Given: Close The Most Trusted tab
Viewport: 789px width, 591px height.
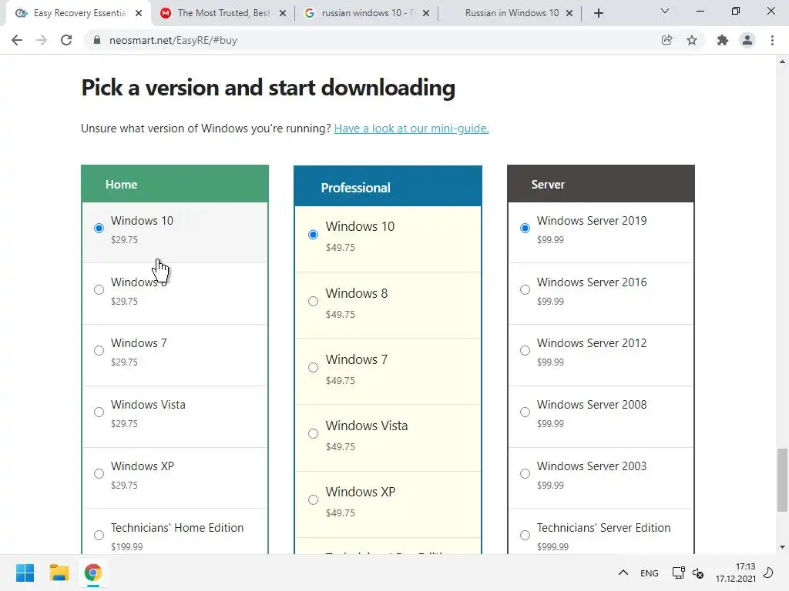Looking at the screenshot, I should (283, 13).
